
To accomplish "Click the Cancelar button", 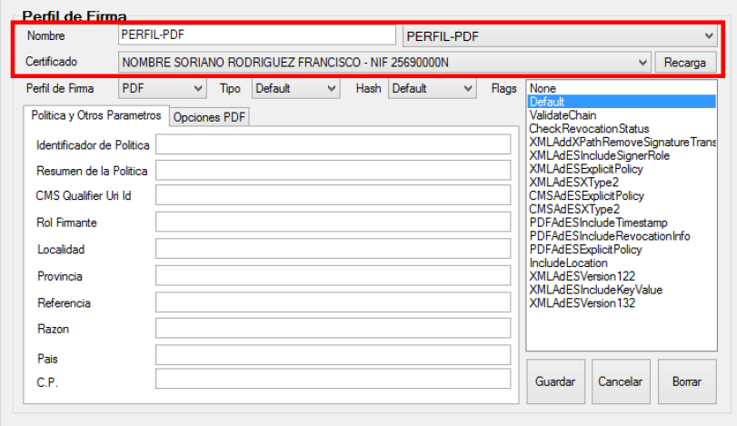I will pos(621,381).
